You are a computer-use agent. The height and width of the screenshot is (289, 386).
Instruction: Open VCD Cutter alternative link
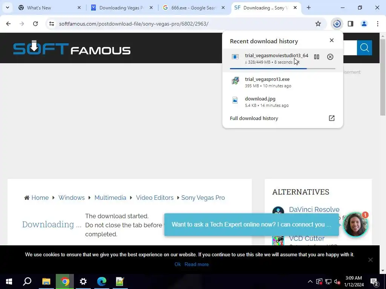(x=307, y=239)
